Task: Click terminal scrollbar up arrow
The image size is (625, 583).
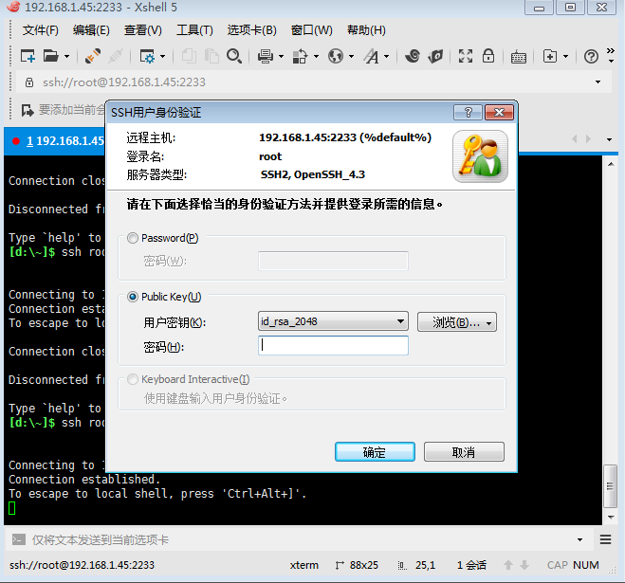Action: coord(611,164)
